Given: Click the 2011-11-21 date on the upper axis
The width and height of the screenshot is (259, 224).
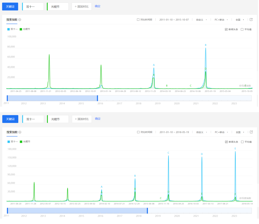Looking at the screenshot, I should 46,91.
